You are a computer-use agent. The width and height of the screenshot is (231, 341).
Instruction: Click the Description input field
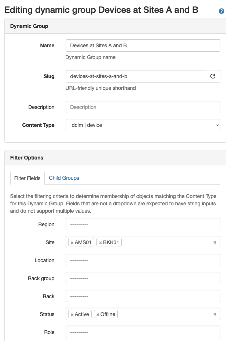(142, 107)
